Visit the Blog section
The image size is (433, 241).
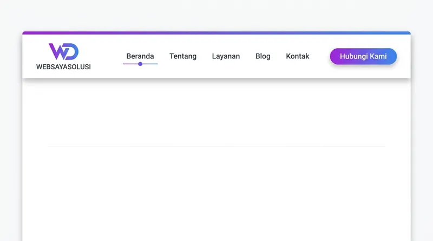click(x=263, y=56)
